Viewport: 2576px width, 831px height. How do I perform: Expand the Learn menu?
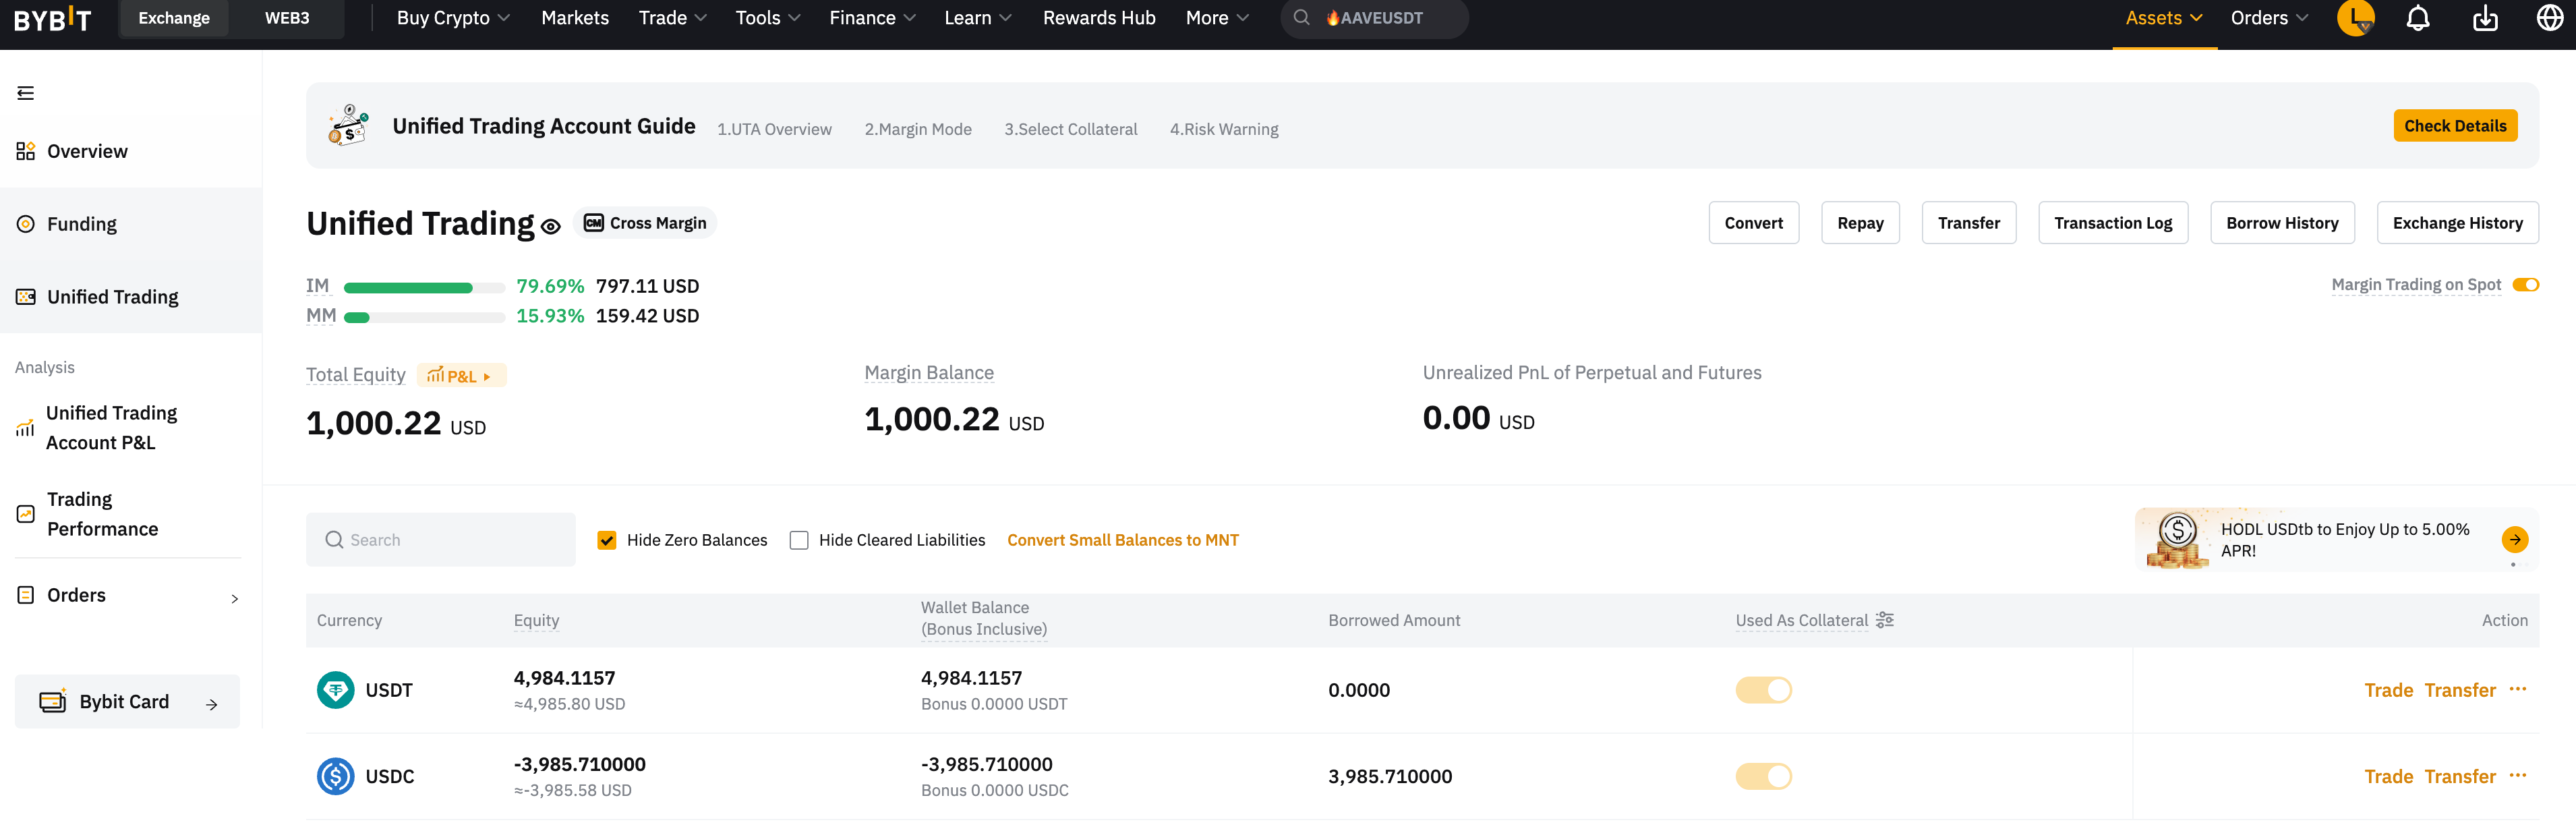[978, 18]
